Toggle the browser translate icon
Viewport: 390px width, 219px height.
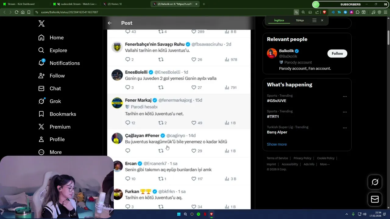tap(296, 12)
